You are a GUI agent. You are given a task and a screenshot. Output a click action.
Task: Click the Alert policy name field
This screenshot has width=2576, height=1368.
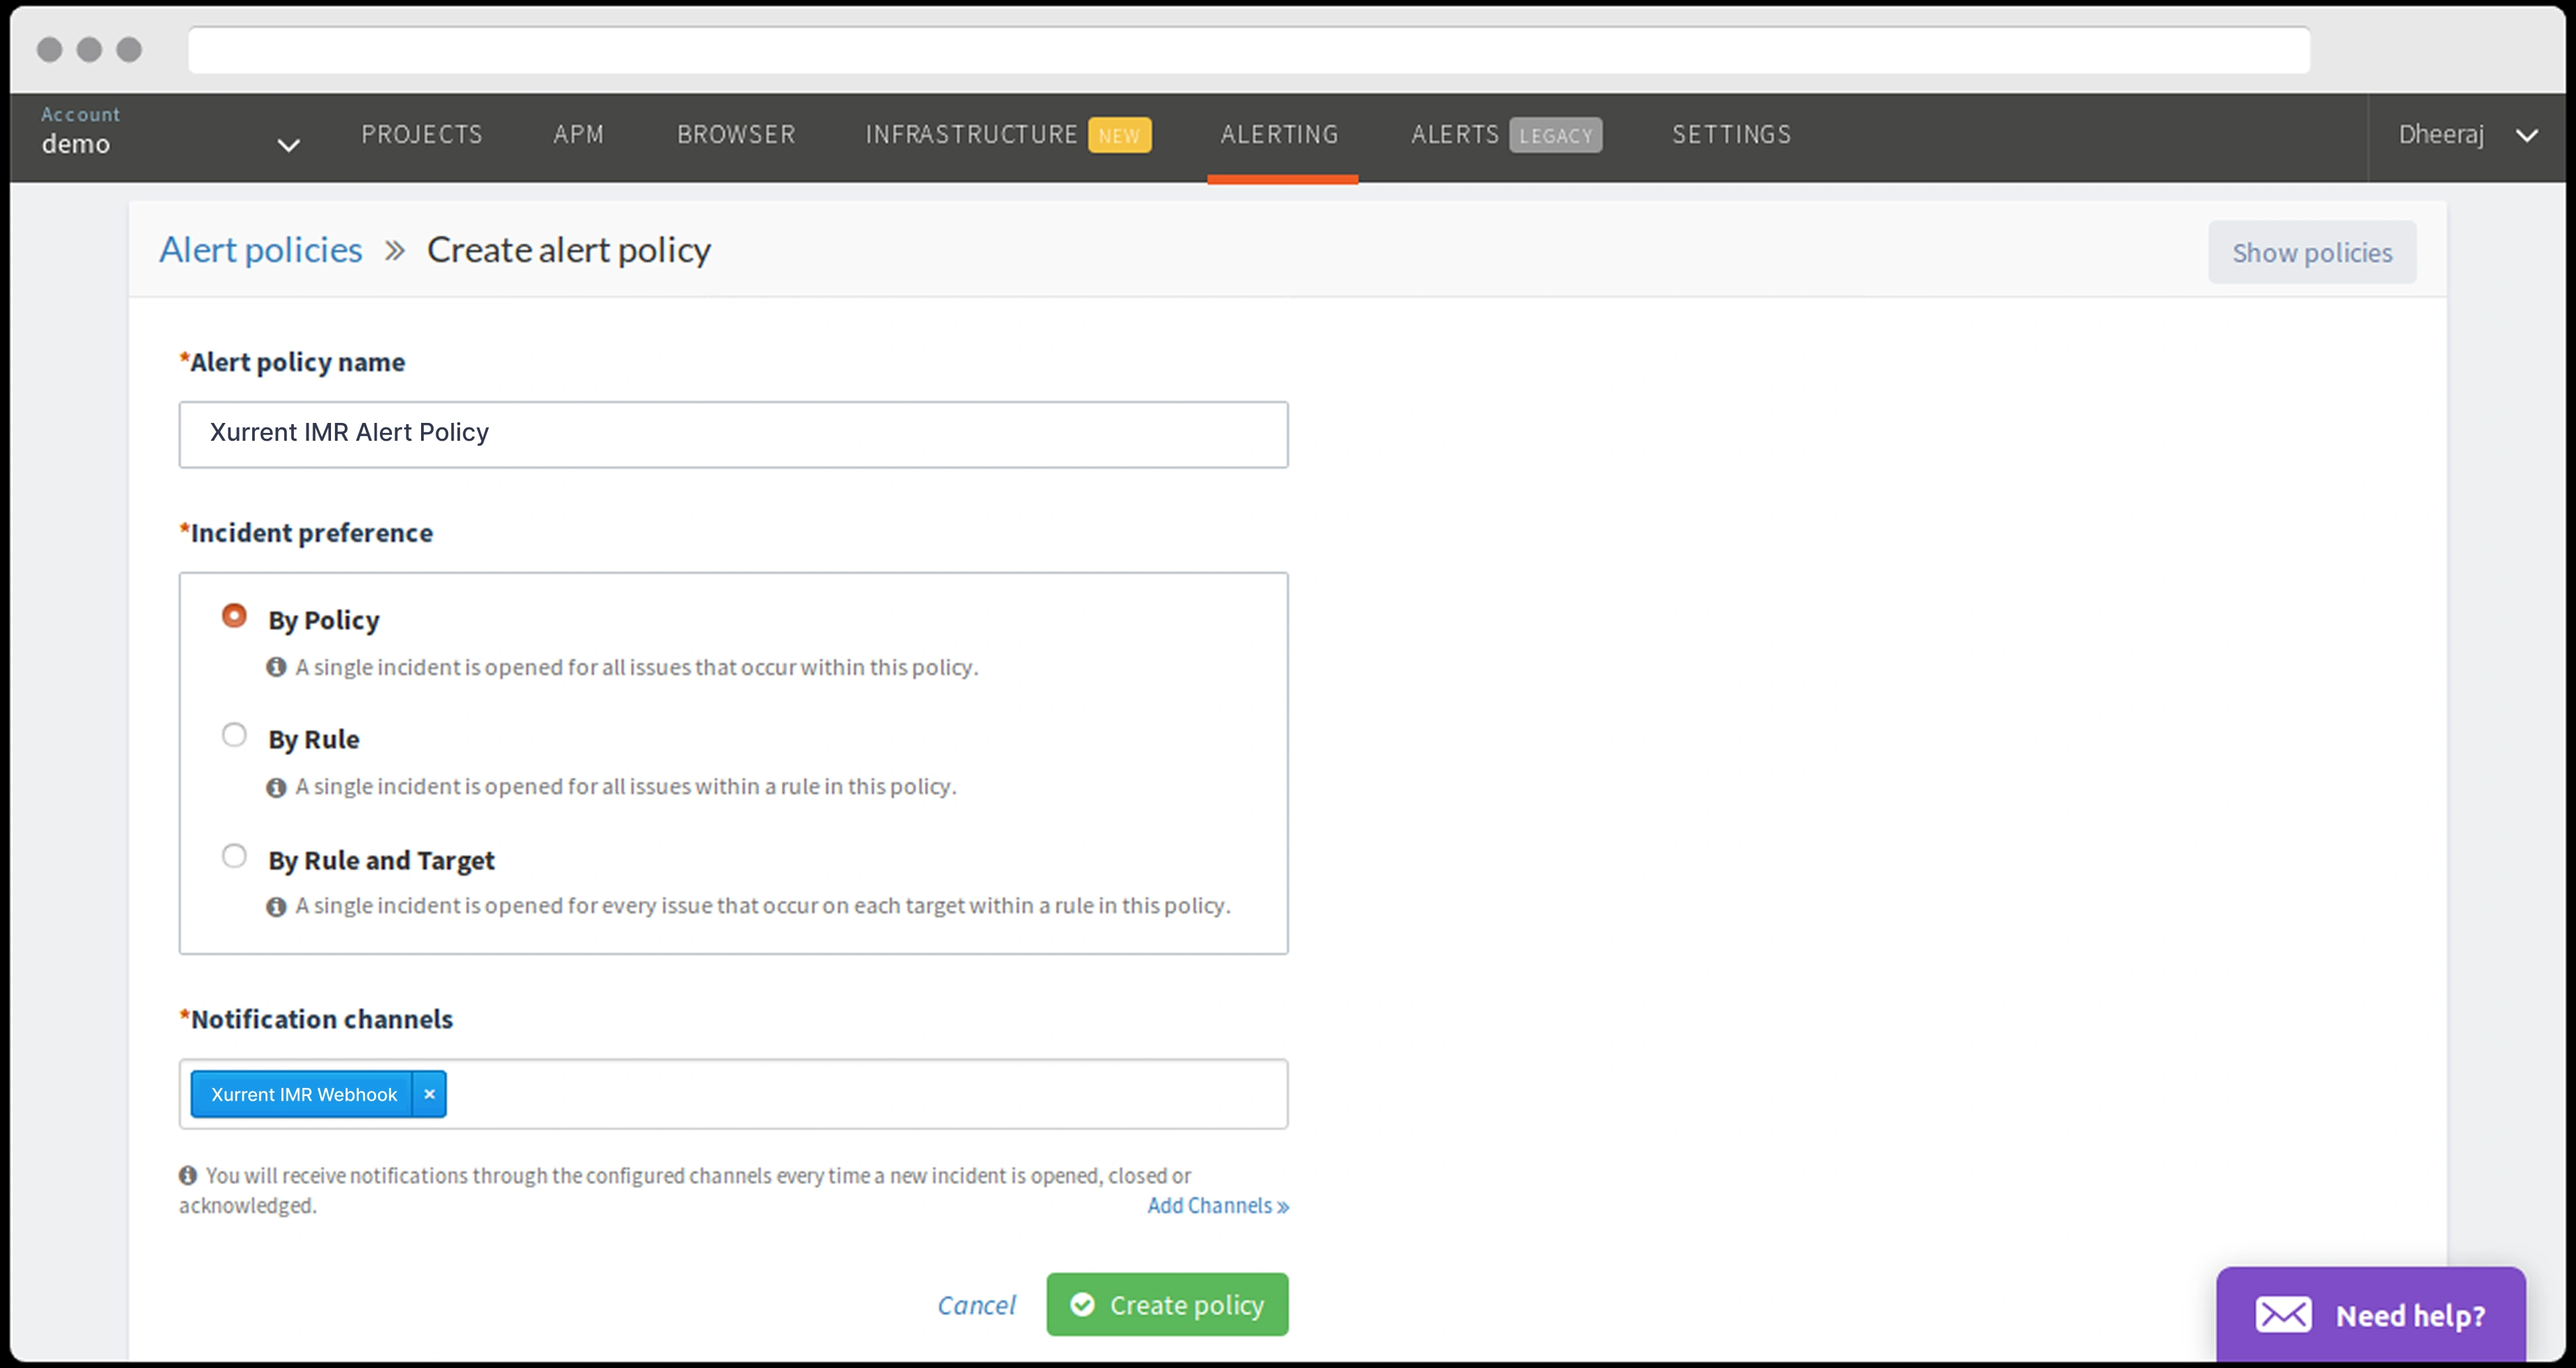coord(733,434)
